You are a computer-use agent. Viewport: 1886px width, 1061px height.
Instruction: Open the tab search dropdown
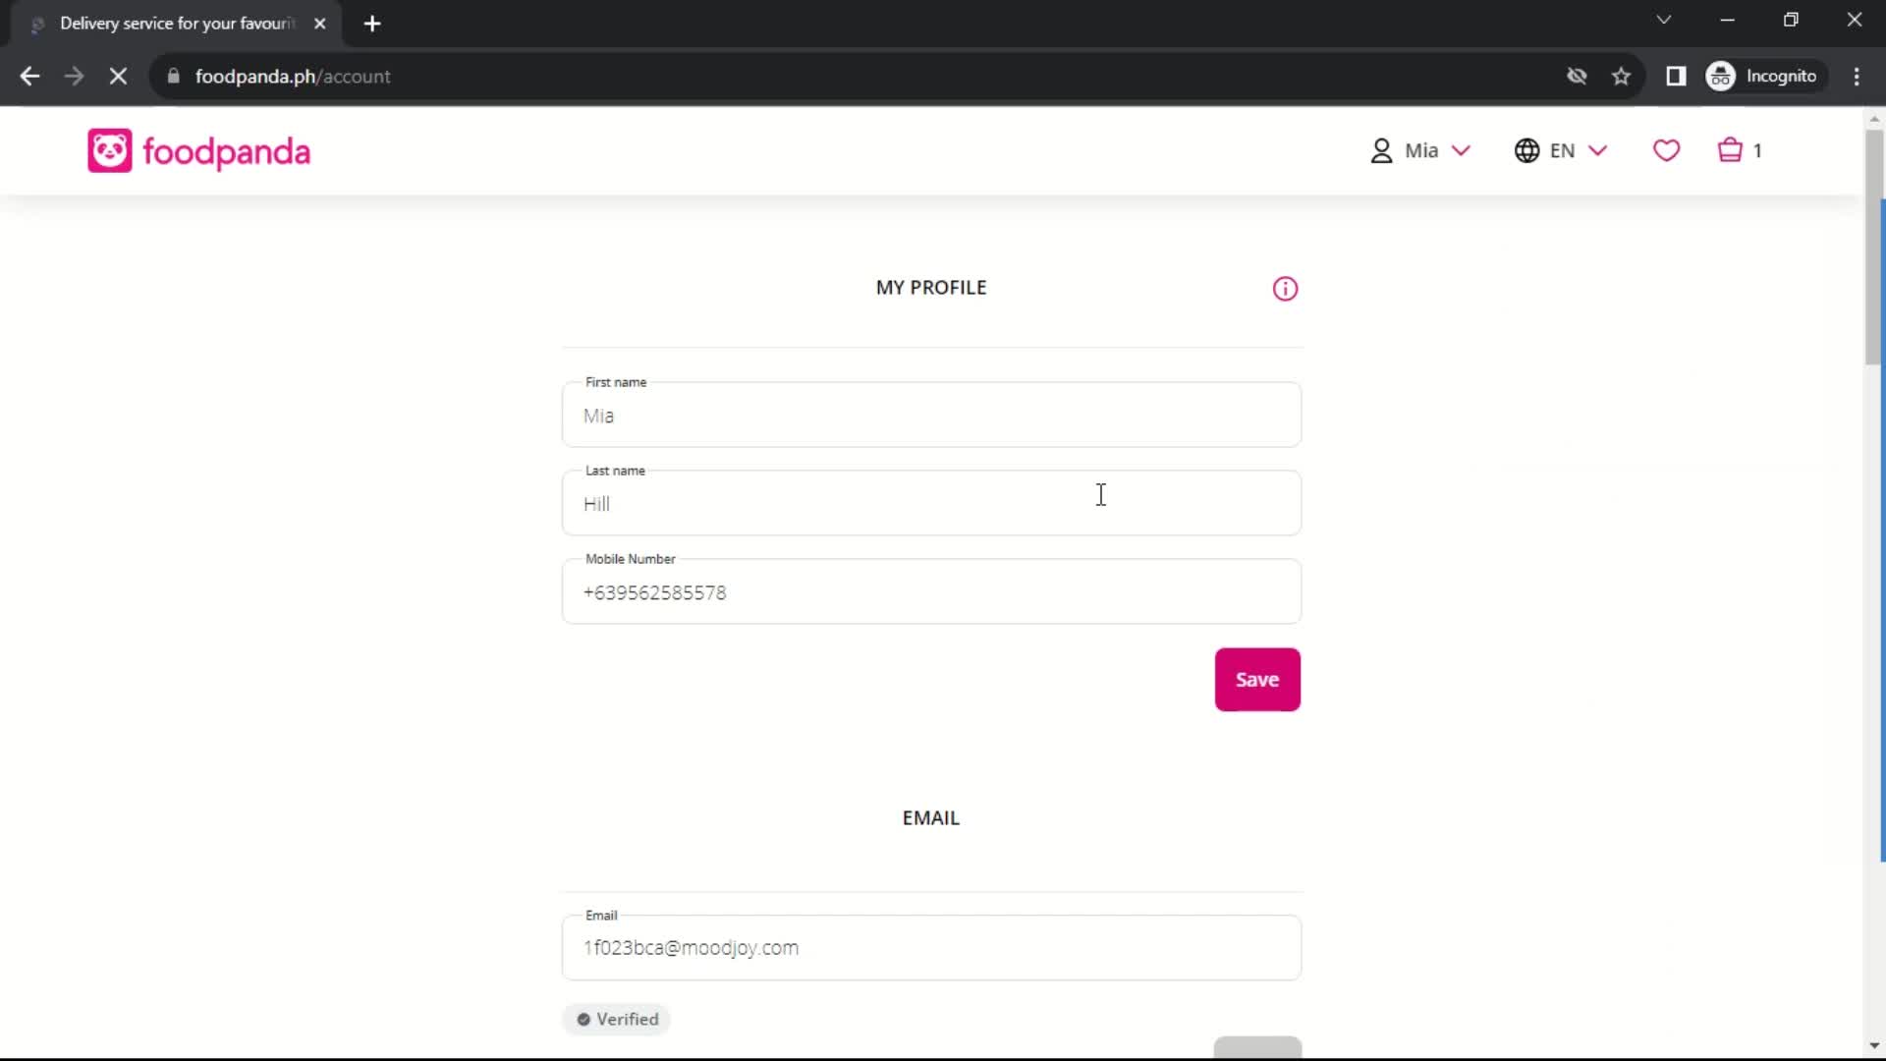1663,20
